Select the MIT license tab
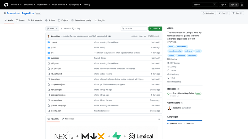Image resolution: width=248 pixels, height=139 pixels. (68, 119)
